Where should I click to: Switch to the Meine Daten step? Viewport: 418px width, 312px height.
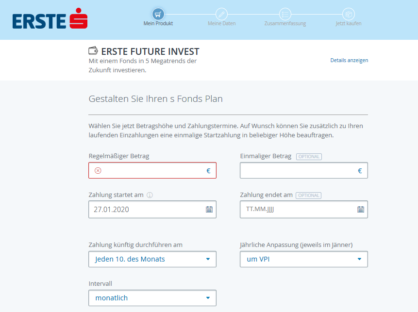pos(221,23)
